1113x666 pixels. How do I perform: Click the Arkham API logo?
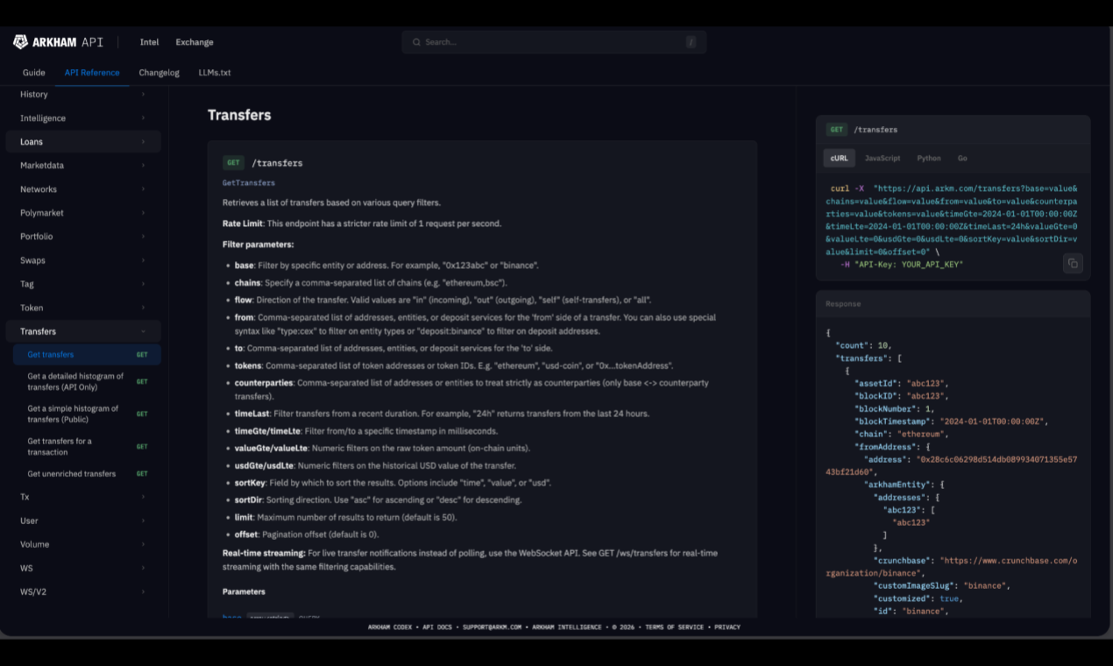(58, 42)
